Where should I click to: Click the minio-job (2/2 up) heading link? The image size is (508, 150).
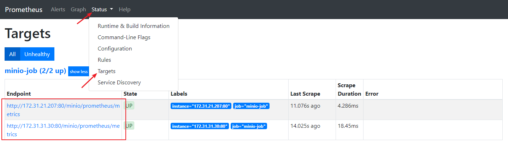(35, 71)
